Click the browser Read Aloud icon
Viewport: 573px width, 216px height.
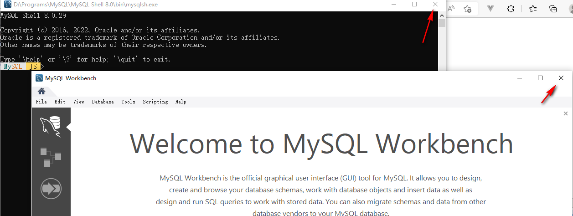[x=451, y=9]
